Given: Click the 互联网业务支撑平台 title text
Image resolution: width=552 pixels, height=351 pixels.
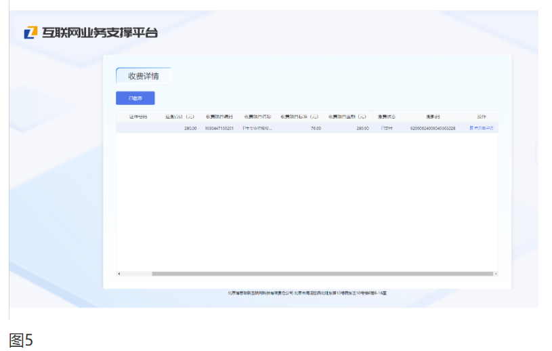Looking at the screenshot, I should pos(100,33).
